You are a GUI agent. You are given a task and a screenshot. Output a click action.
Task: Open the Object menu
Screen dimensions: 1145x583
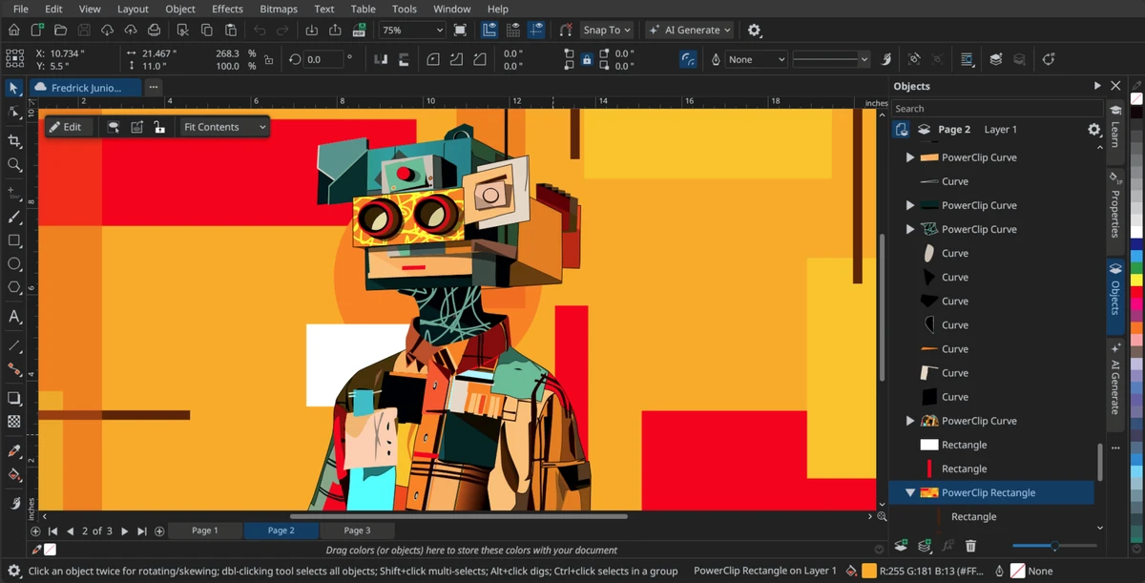click(x=180, y=9)
